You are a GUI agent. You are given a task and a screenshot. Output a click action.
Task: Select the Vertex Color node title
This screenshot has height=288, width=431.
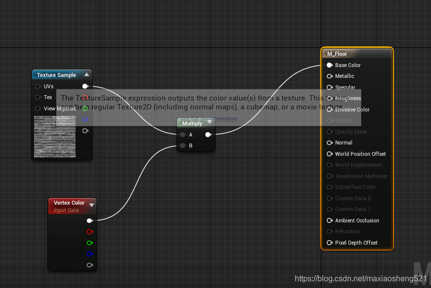(69, 203)
